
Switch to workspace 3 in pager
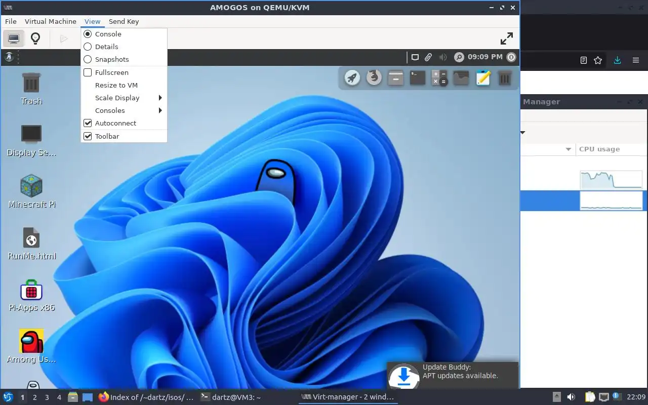point(47,397)
